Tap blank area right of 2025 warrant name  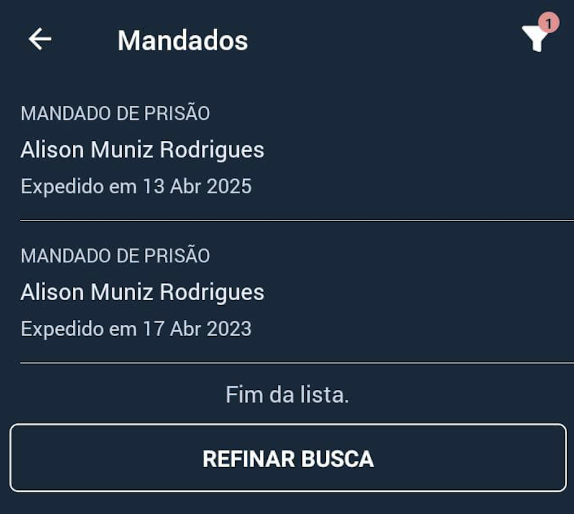(x=420, y=150)
